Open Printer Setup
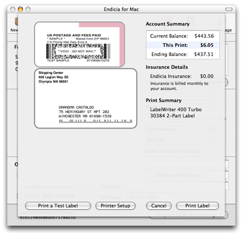This screenshot has width=242, height=233. (x=116, y=206)
